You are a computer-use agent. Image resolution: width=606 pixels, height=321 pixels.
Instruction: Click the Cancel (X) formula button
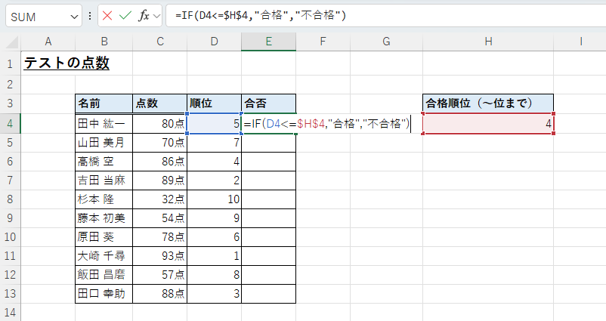[108, 16]
